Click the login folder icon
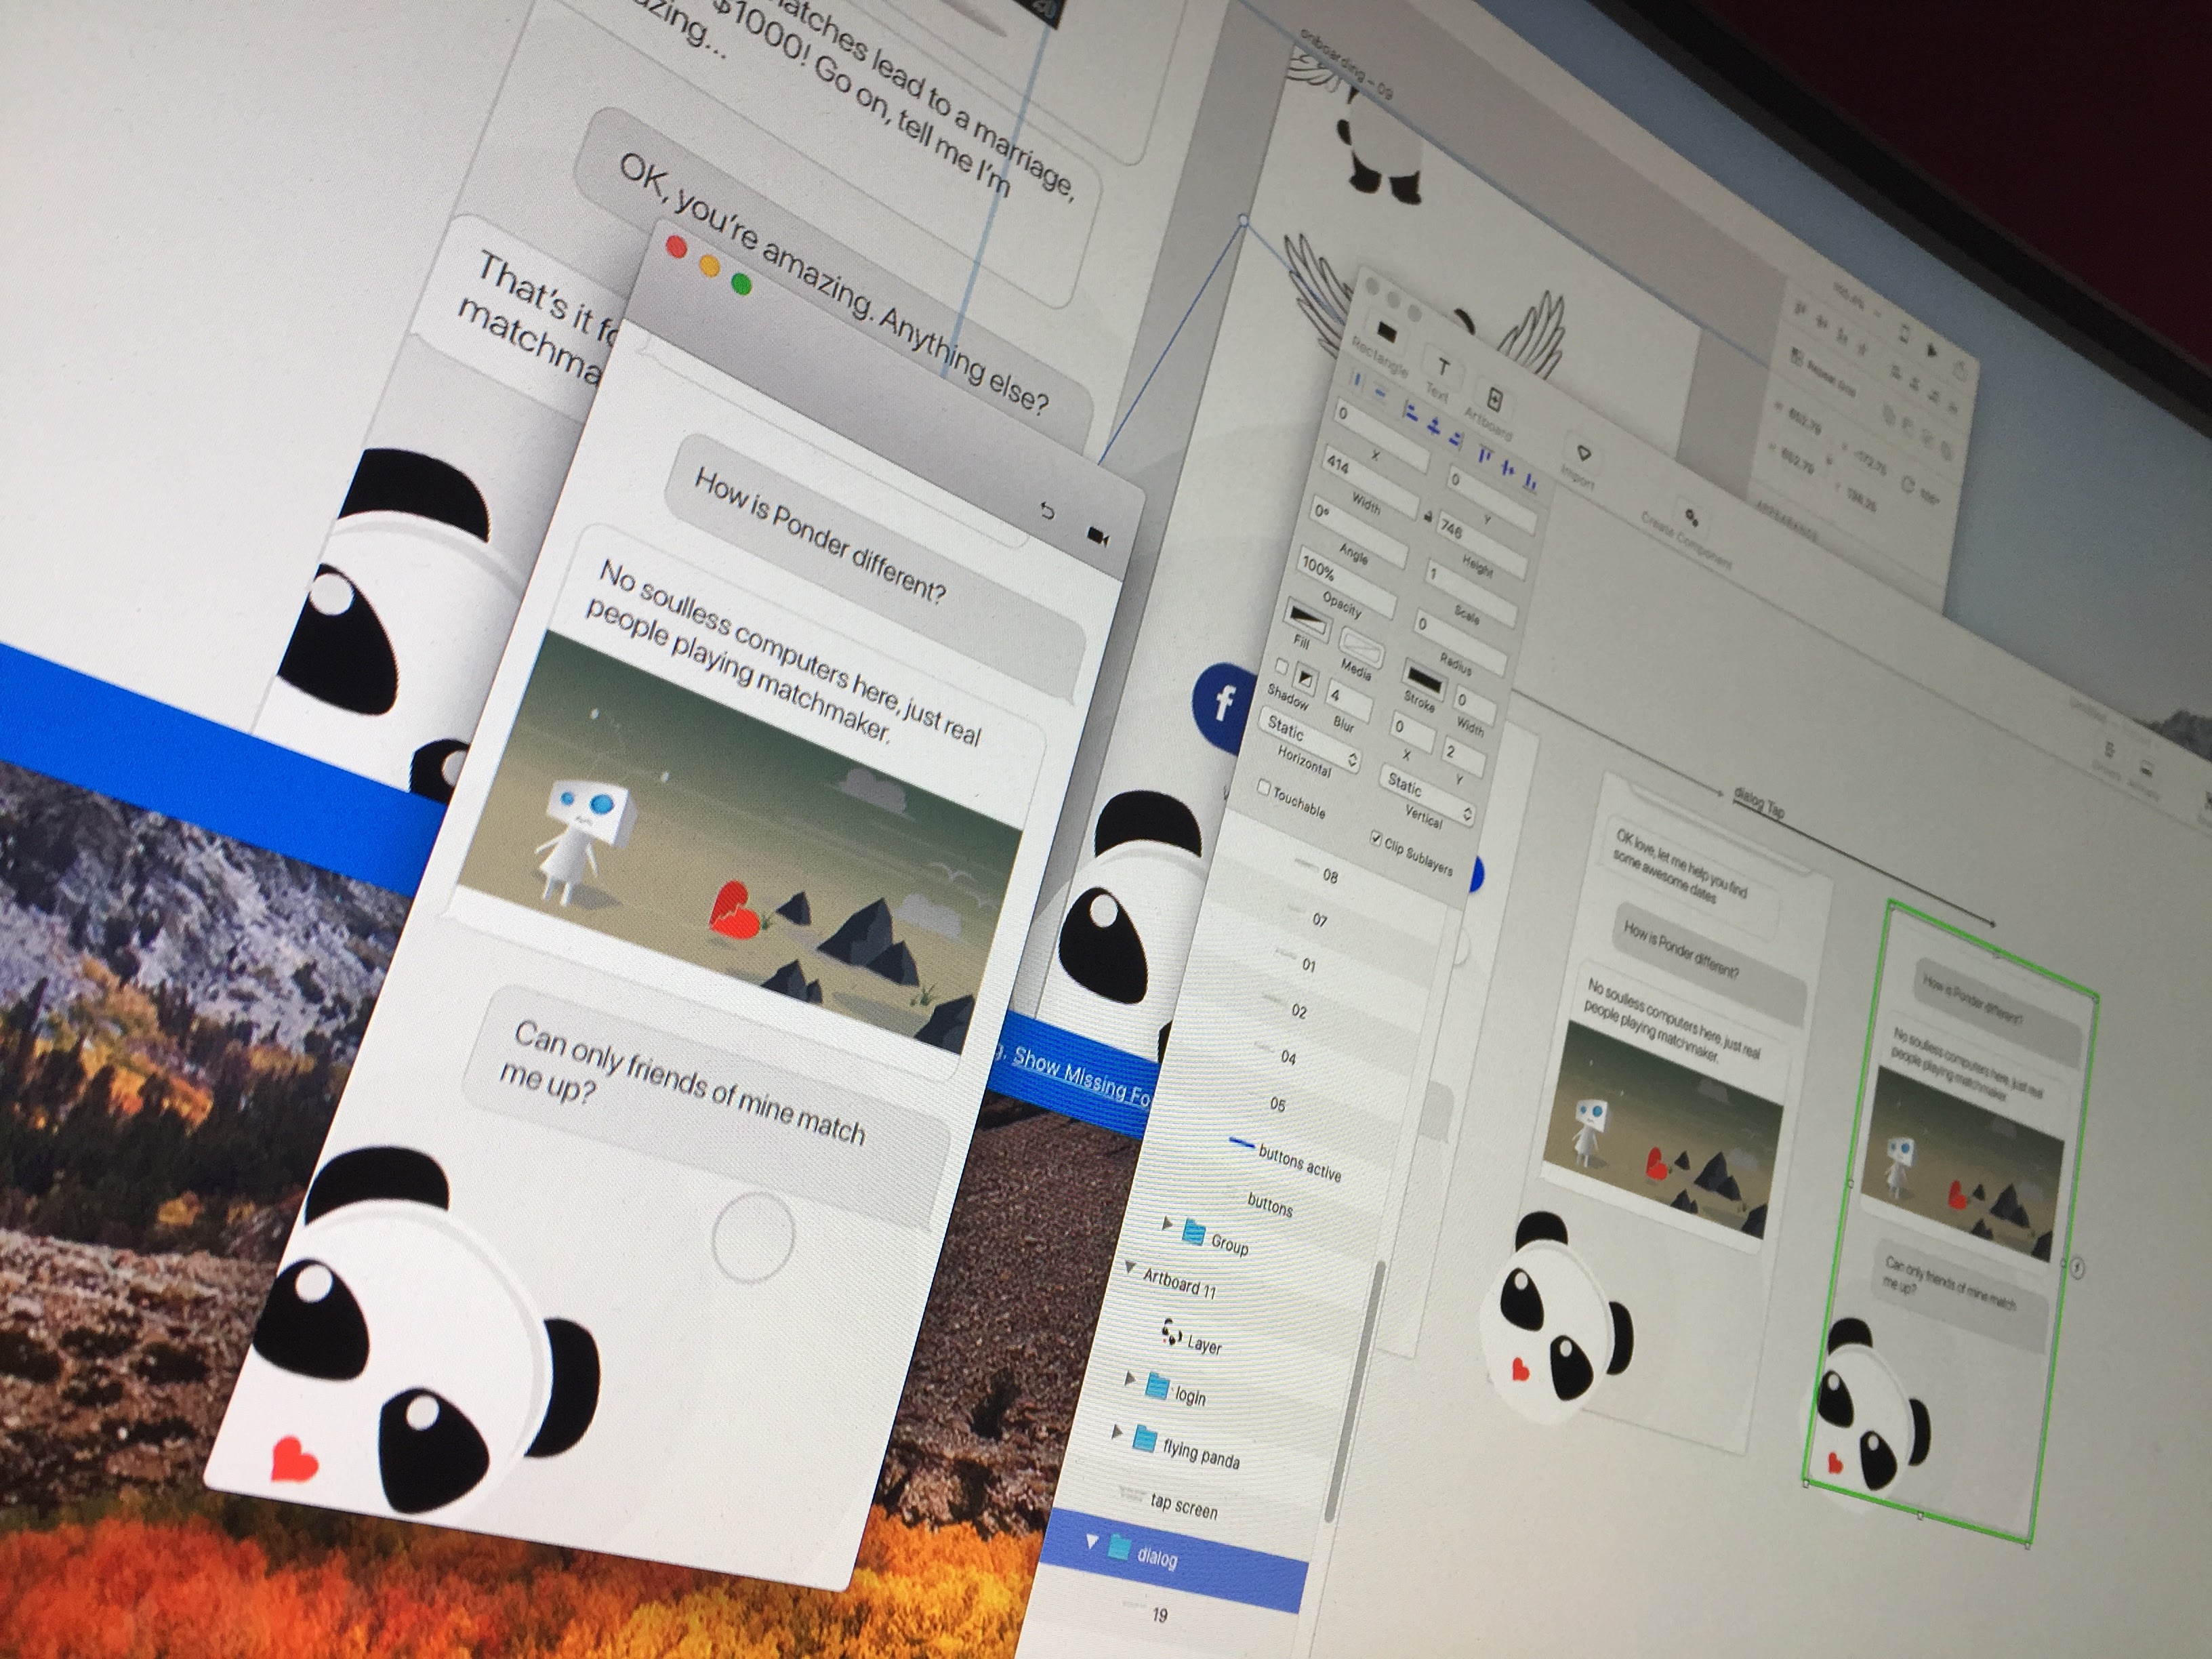The image size is (2212, 1659). coord(1157,1386)
